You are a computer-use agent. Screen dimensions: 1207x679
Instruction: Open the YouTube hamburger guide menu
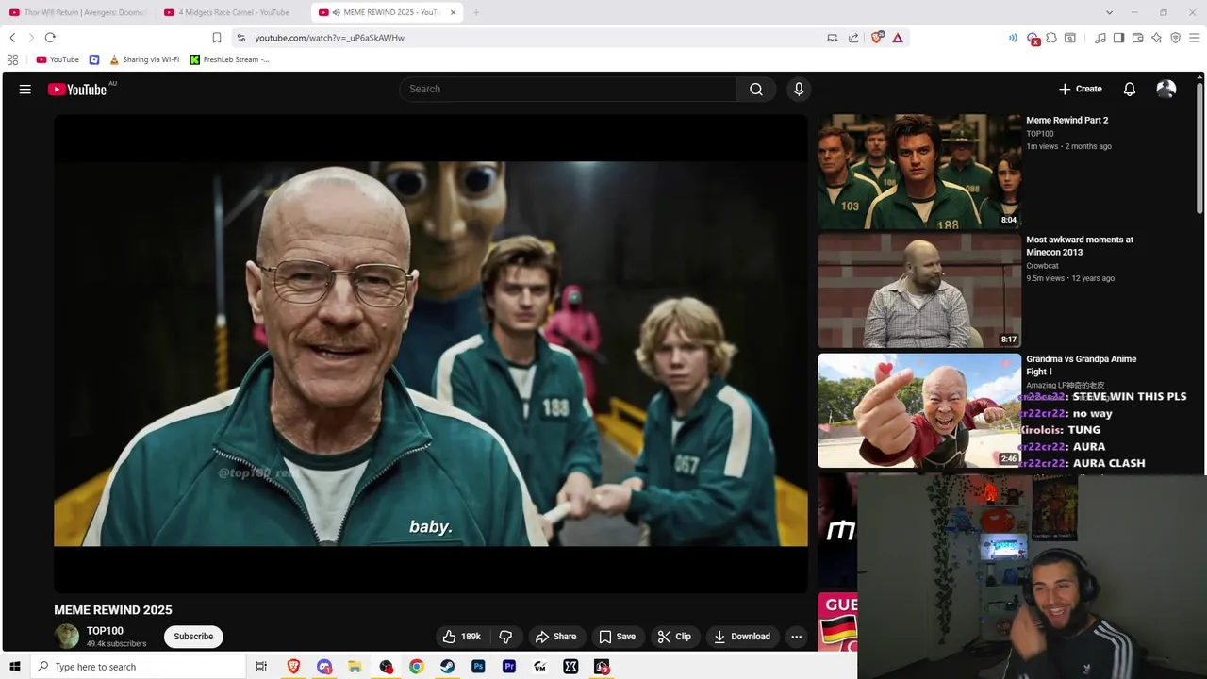pos(25,90)
